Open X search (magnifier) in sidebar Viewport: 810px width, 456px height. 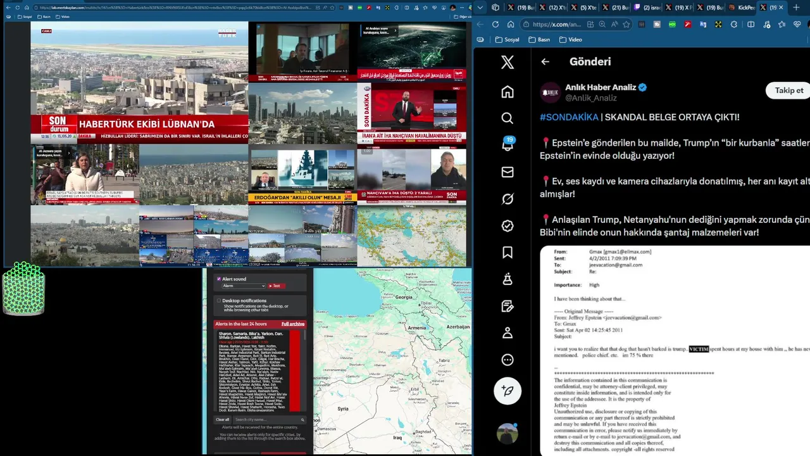tap(508, 118)
